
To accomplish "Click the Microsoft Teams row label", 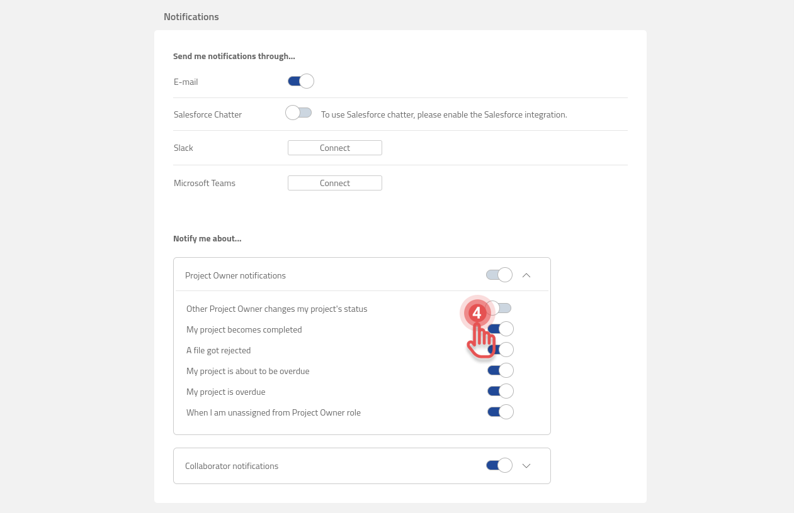I will [x=204, y=182].
